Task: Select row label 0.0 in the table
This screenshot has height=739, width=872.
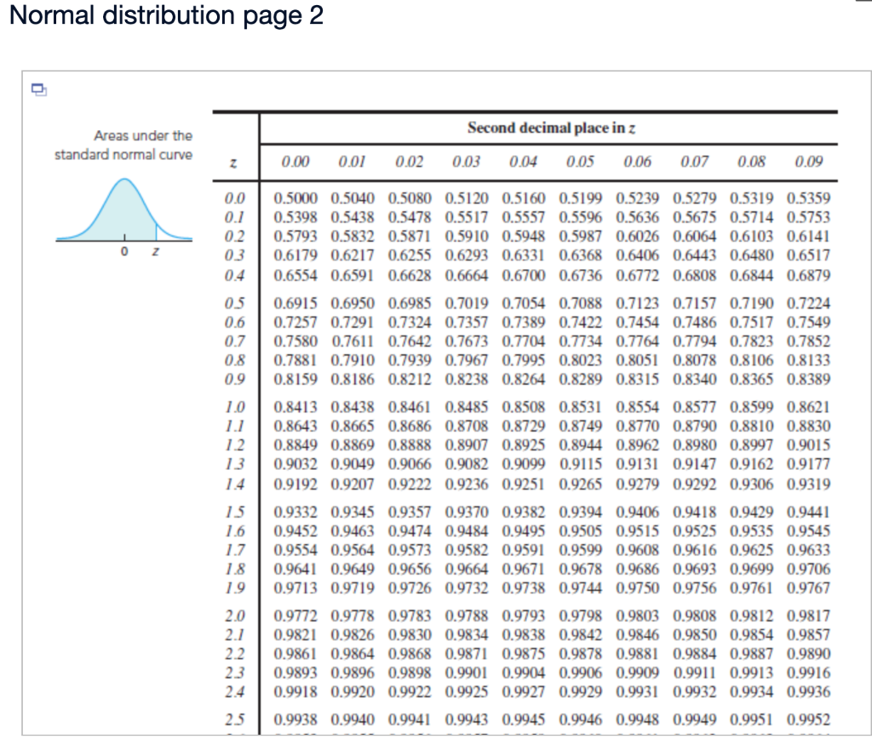Action: coord(236,194)
